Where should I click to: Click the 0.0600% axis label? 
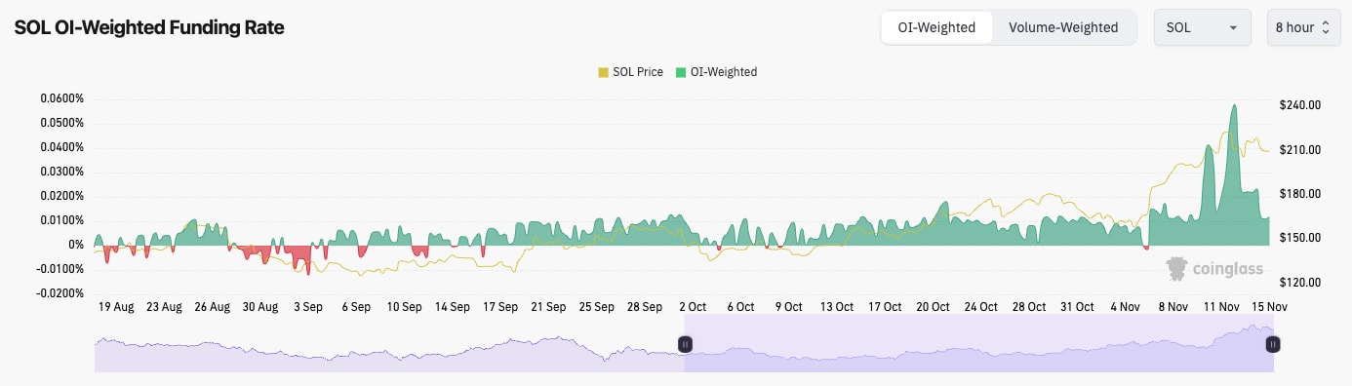62,99
